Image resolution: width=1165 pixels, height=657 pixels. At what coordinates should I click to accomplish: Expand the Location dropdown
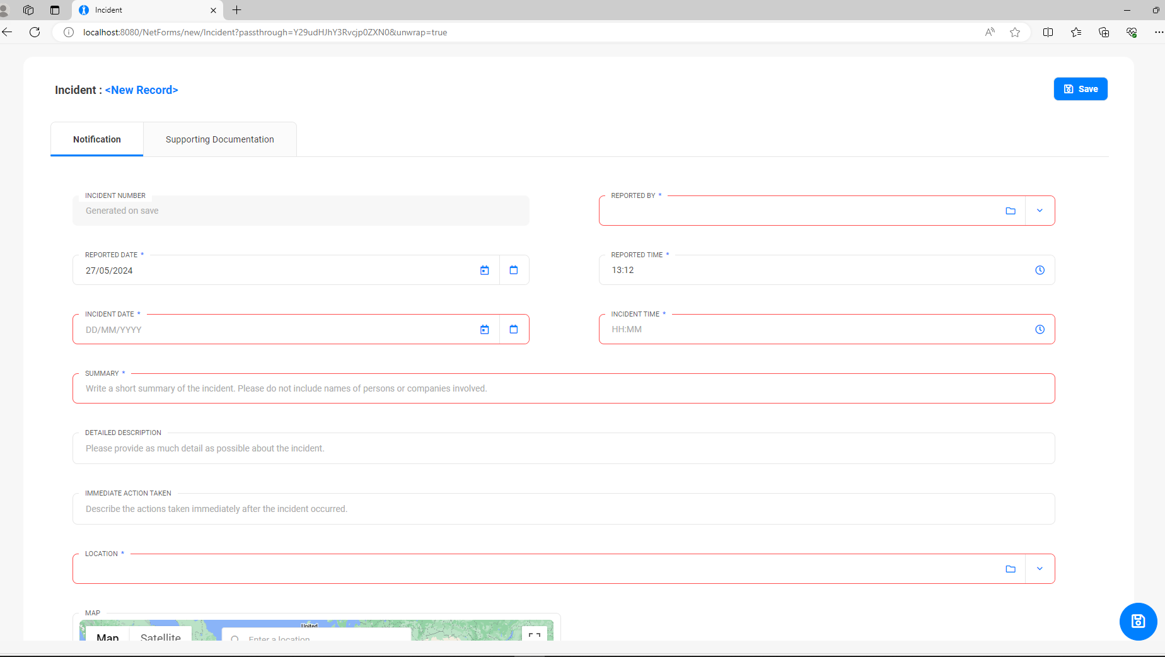[1040, 569]
